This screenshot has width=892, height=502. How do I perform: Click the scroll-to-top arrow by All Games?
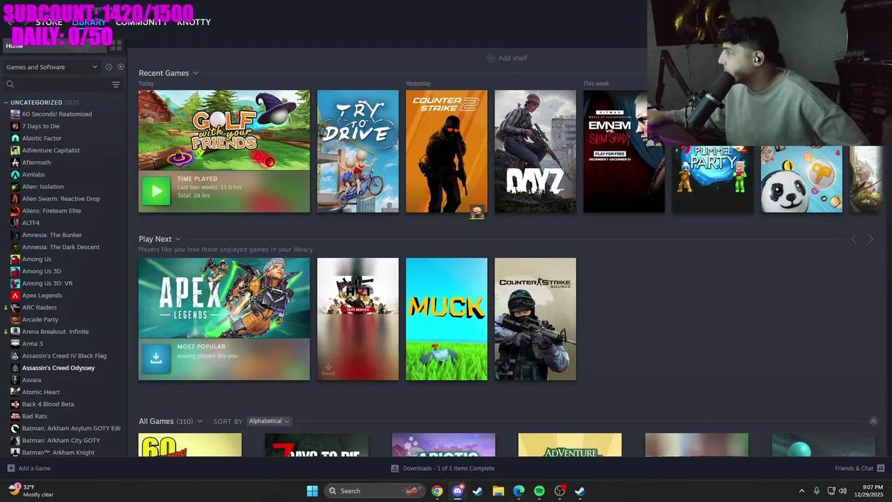[873, 421]
